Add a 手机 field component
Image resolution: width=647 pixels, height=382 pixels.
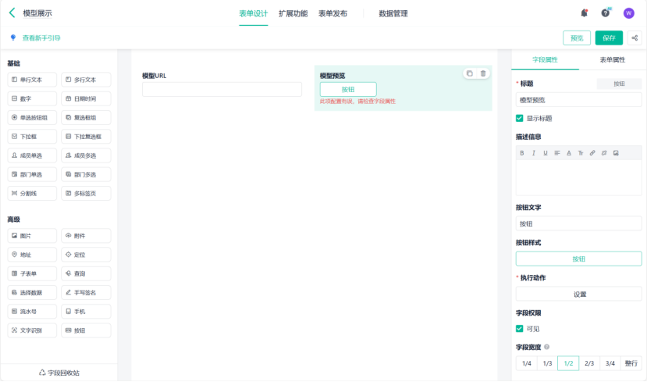(x=86, y=312)
